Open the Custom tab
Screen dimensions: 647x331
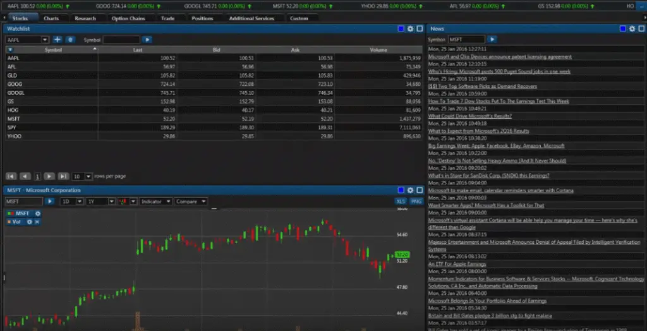299,18
